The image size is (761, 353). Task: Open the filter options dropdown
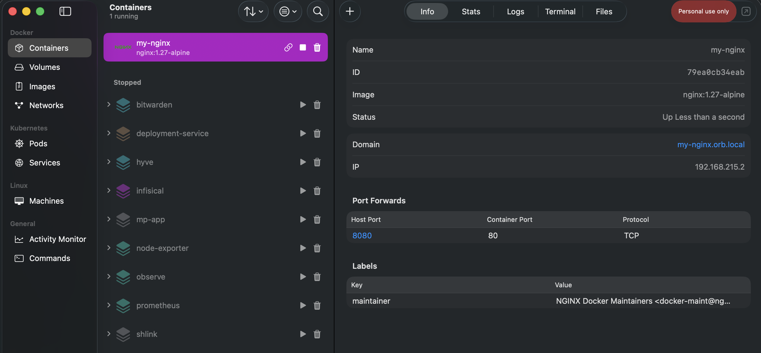[287, 12]
